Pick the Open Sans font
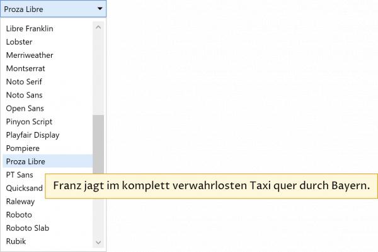The width and height of the screenshot is (378, 252). coord(25,108)
